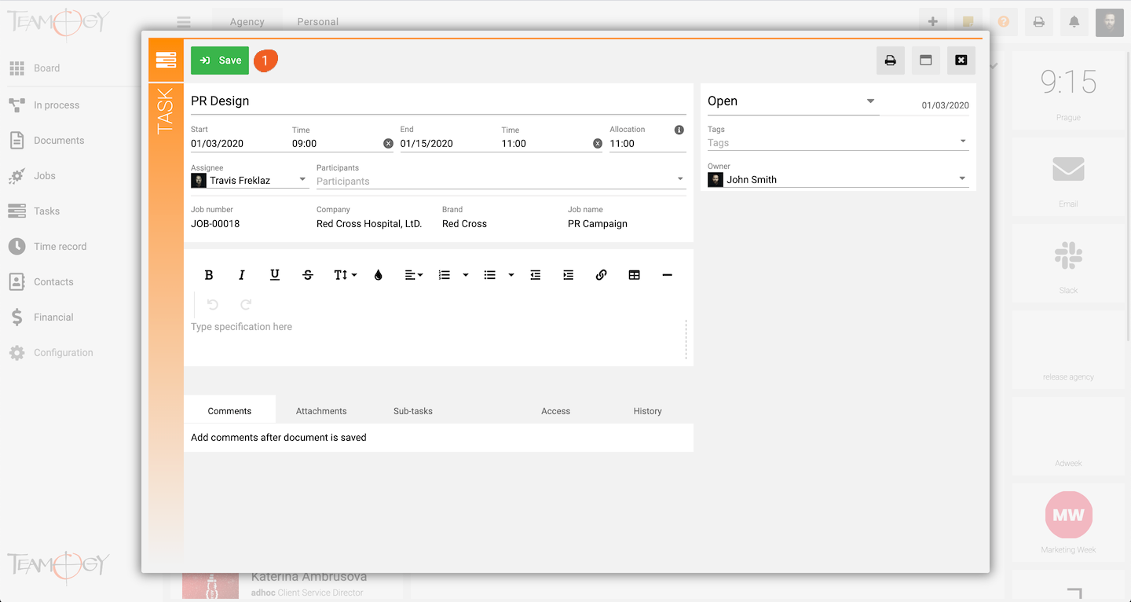
Task: Insert a horizontal line in editor
Action: click(x=667, y=275)
